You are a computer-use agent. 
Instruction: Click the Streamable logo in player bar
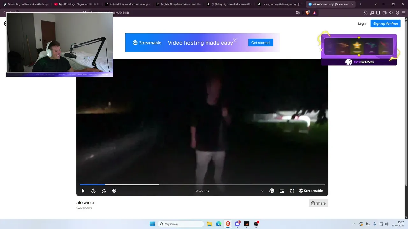click(311, 191)
